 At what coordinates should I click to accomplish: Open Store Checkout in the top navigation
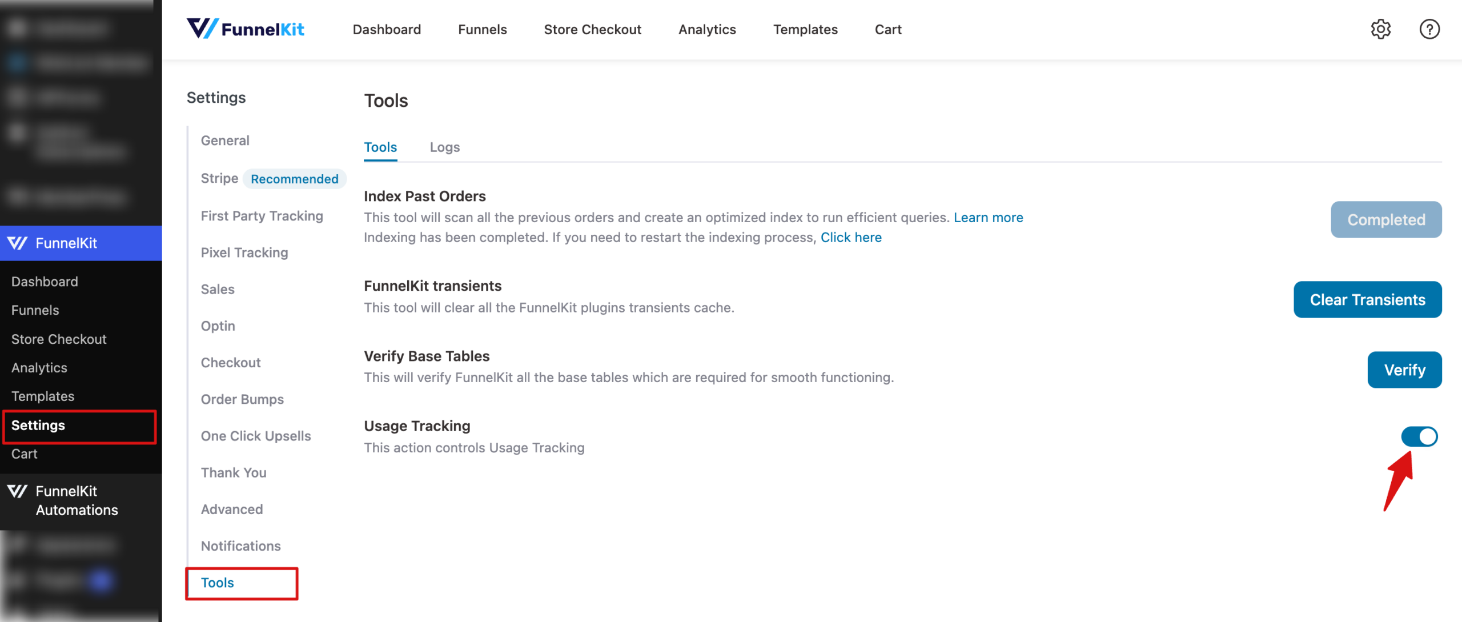[x=592, y=29]
